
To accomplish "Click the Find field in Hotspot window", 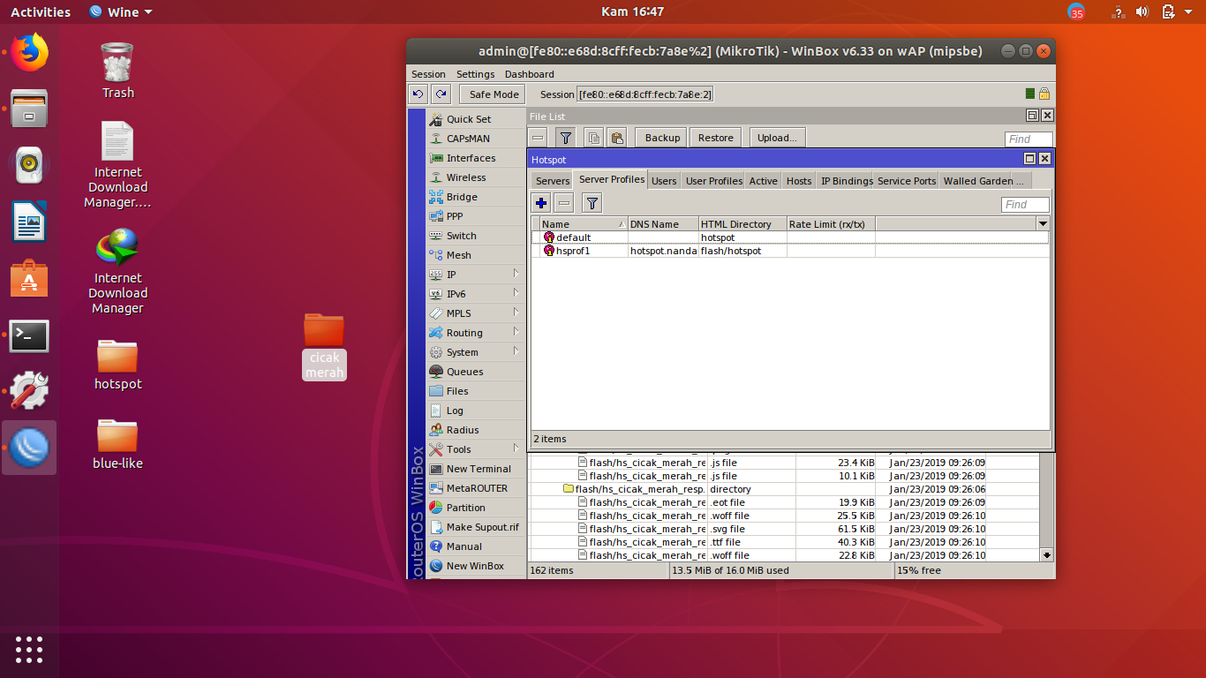I will (1025, 205).
